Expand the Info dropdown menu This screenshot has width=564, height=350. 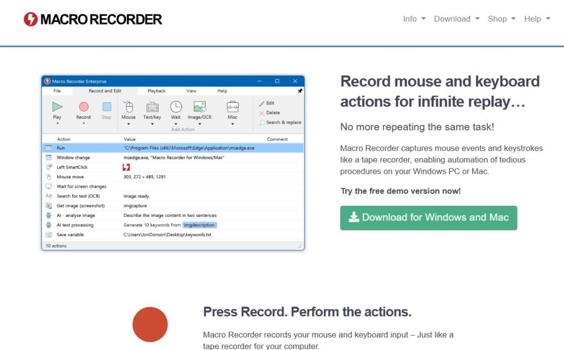[414, 19]
